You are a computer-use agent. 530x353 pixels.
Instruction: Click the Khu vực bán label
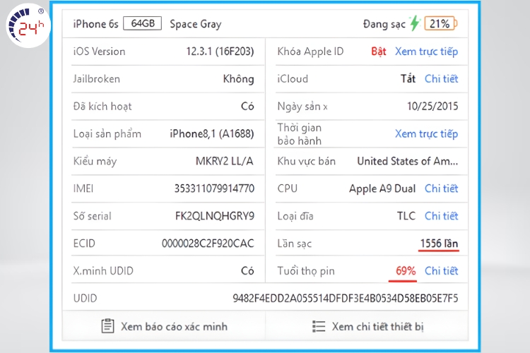click(306, 161)
